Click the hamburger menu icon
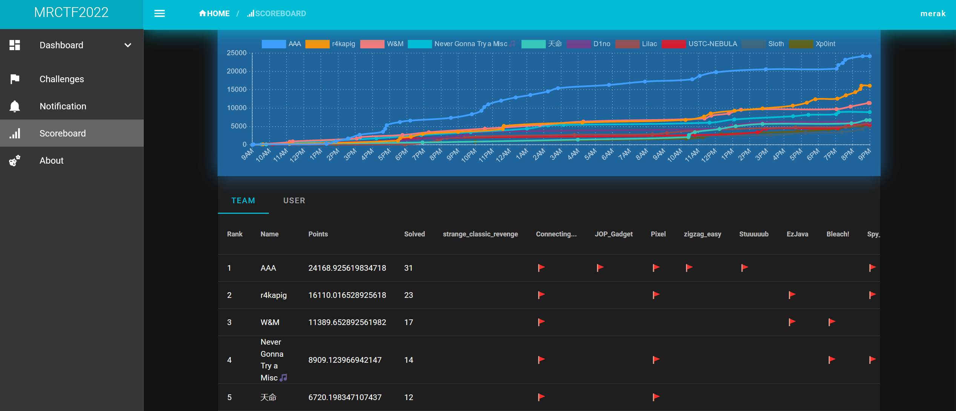 click(x=160, y=14)
